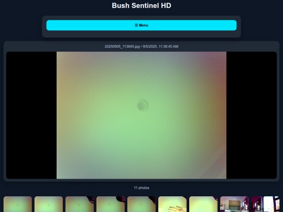Open the first thumbnail in the photo strip
The width and height of the screenshot is (283, 212).
(18, 204)
